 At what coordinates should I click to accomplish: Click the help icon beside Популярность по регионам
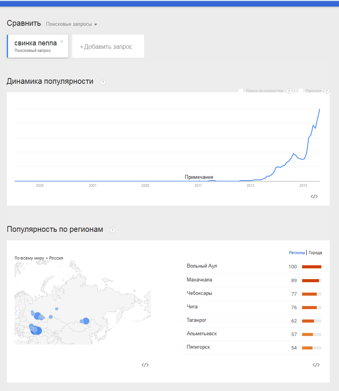[x=113, y=230]
